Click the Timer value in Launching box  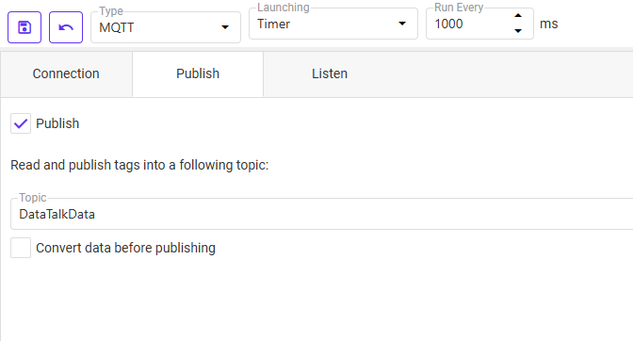274,24
